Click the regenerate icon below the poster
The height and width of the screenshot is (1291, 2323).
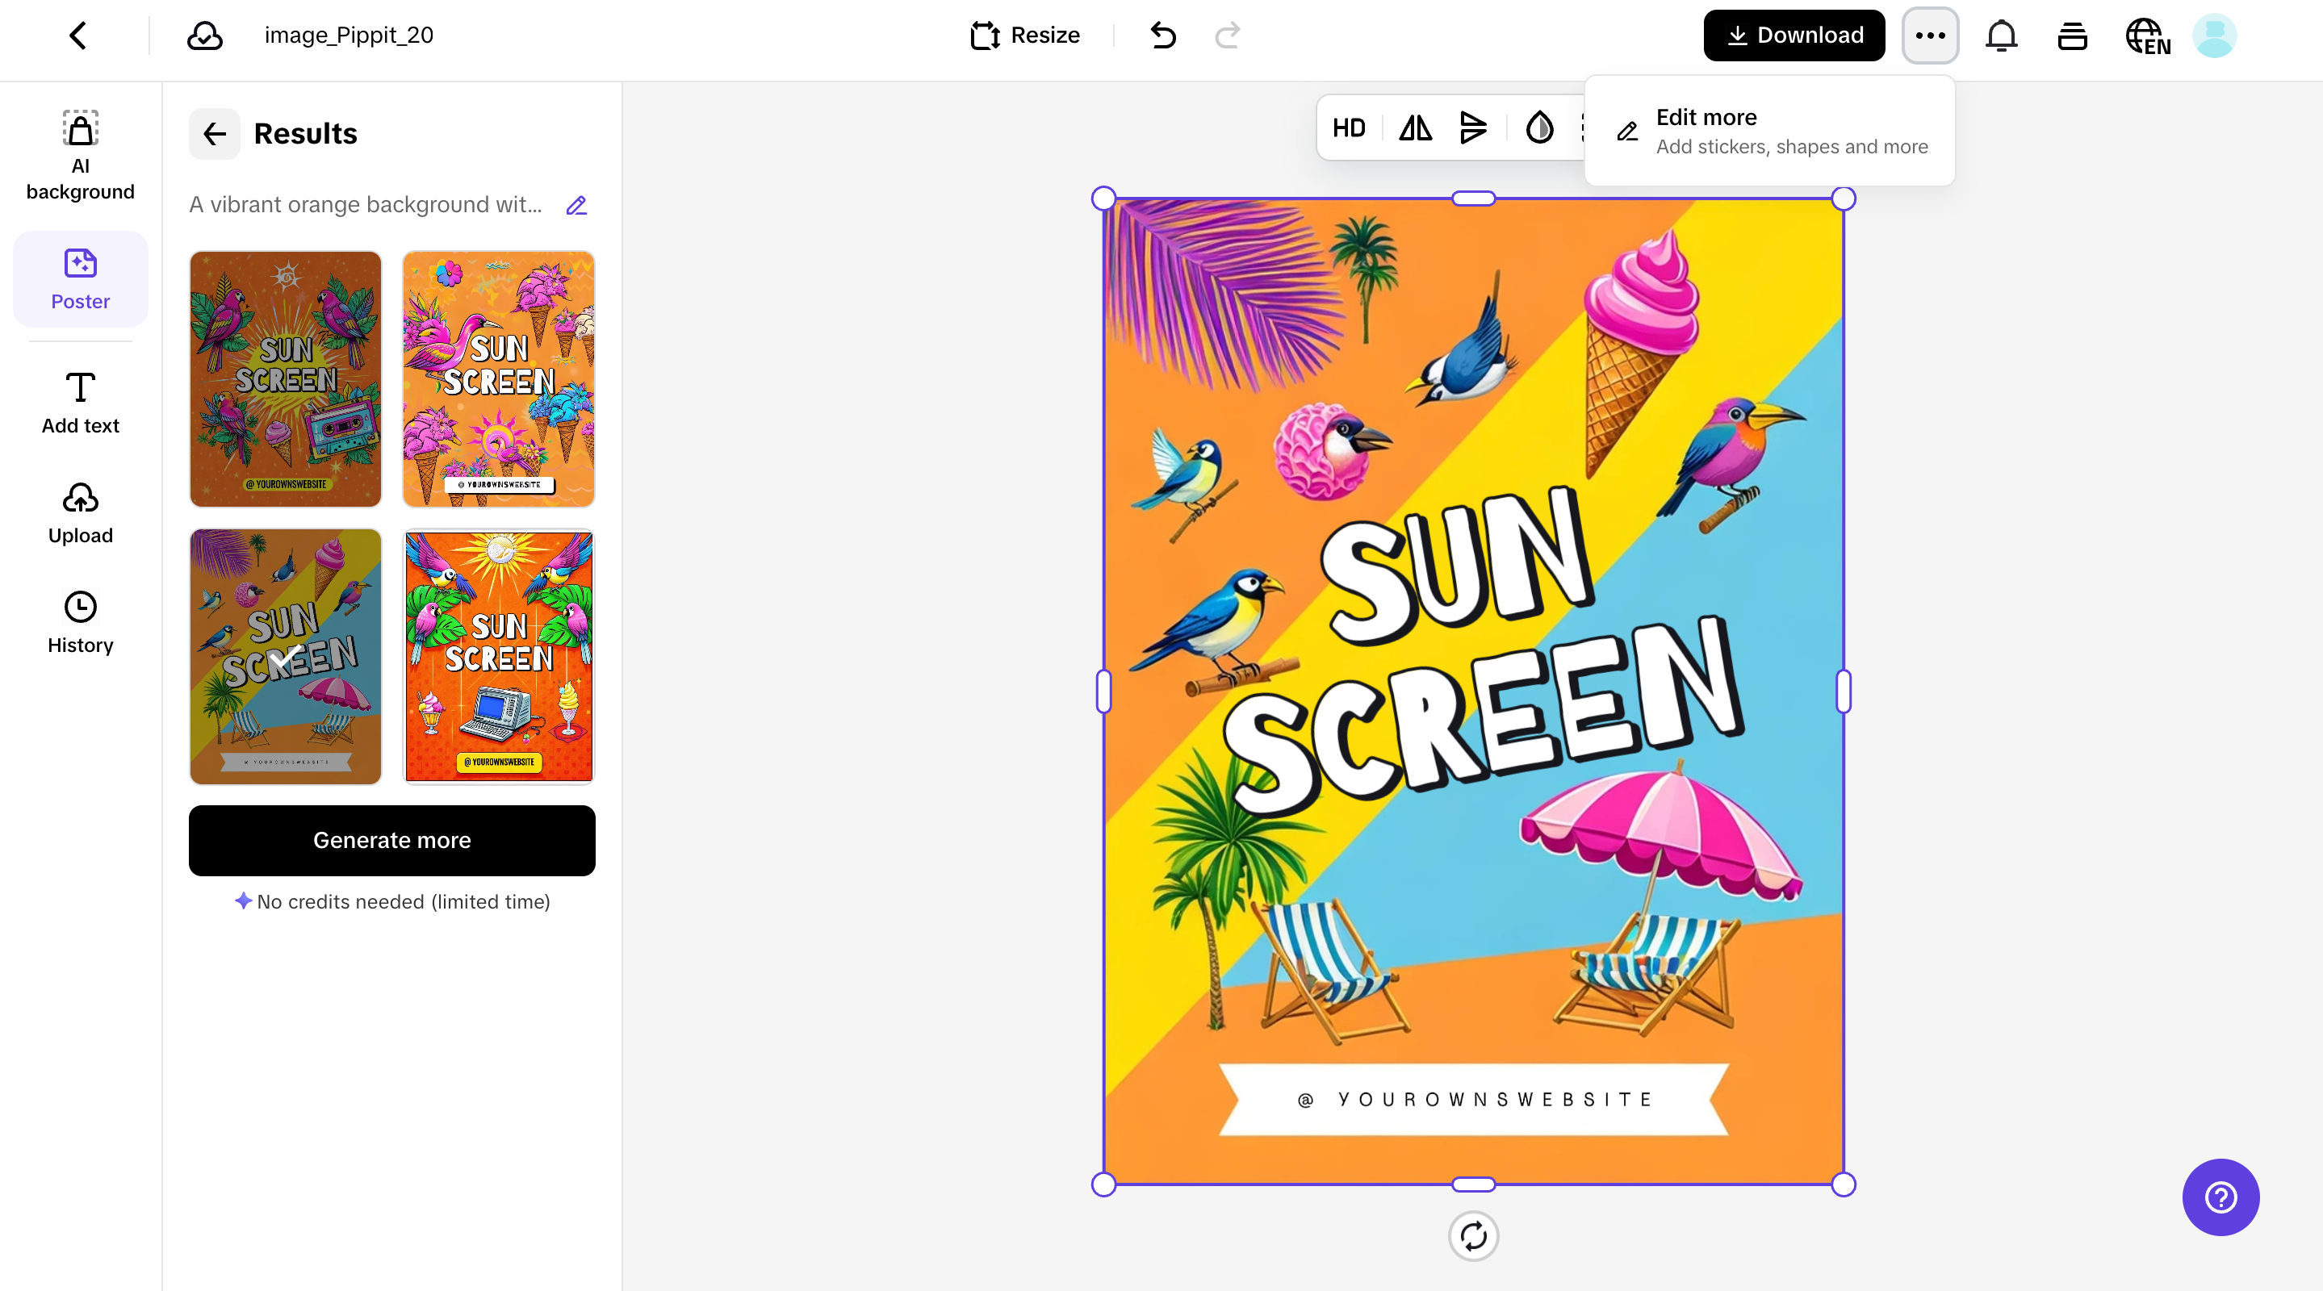pyautogui.click(x=1472, y=1235)
